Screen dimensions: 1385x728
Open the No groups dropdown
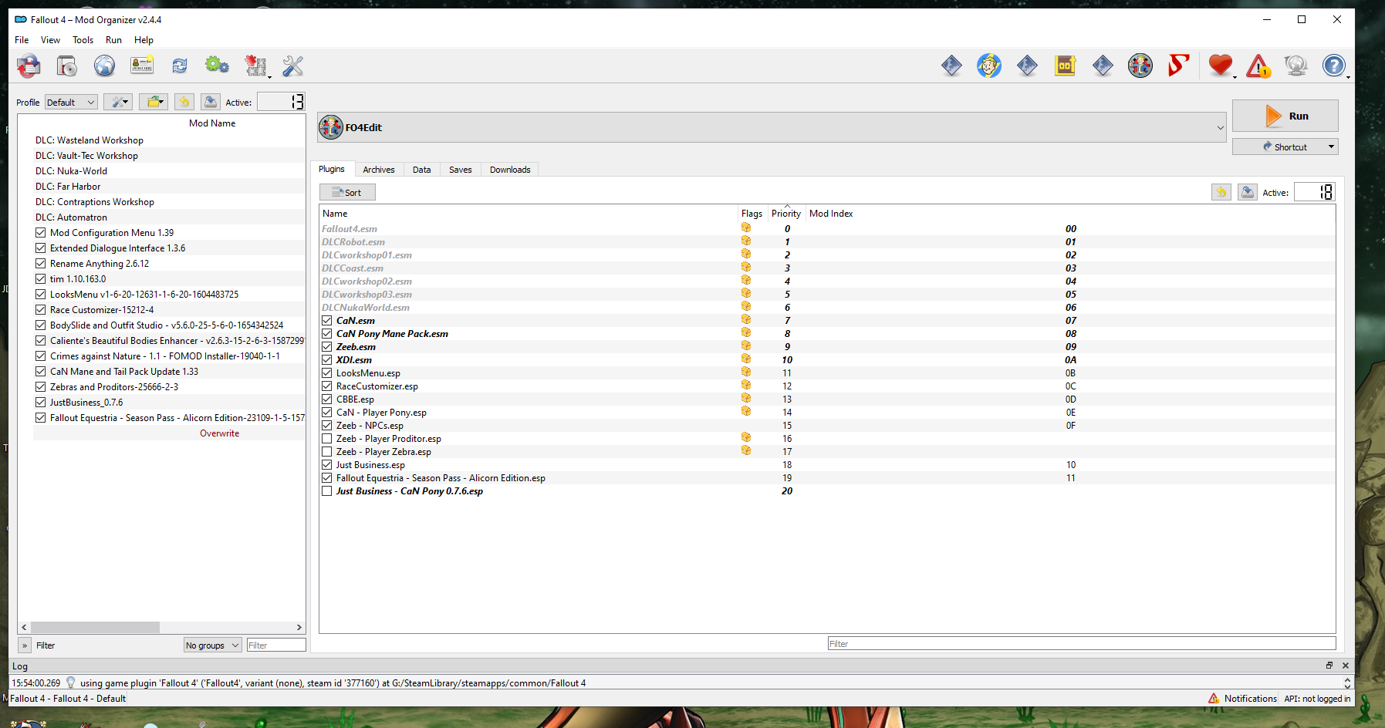[x=212, y=645]
